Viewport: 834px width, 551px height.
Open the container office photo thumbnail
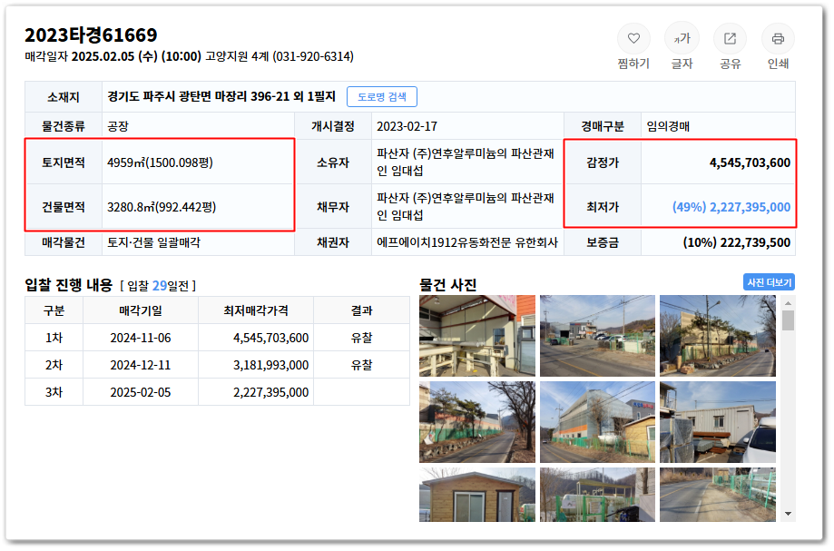click(718, 422)
